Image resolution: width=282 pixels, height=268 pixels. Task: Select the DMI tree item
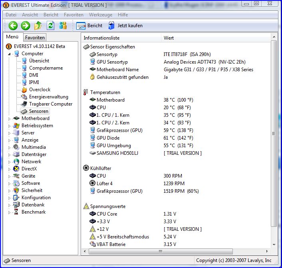34,75
